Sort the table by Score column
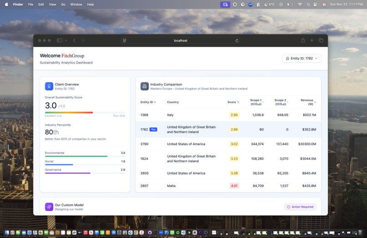The width and height of the screenshot is (367, 238). (233, 102)
